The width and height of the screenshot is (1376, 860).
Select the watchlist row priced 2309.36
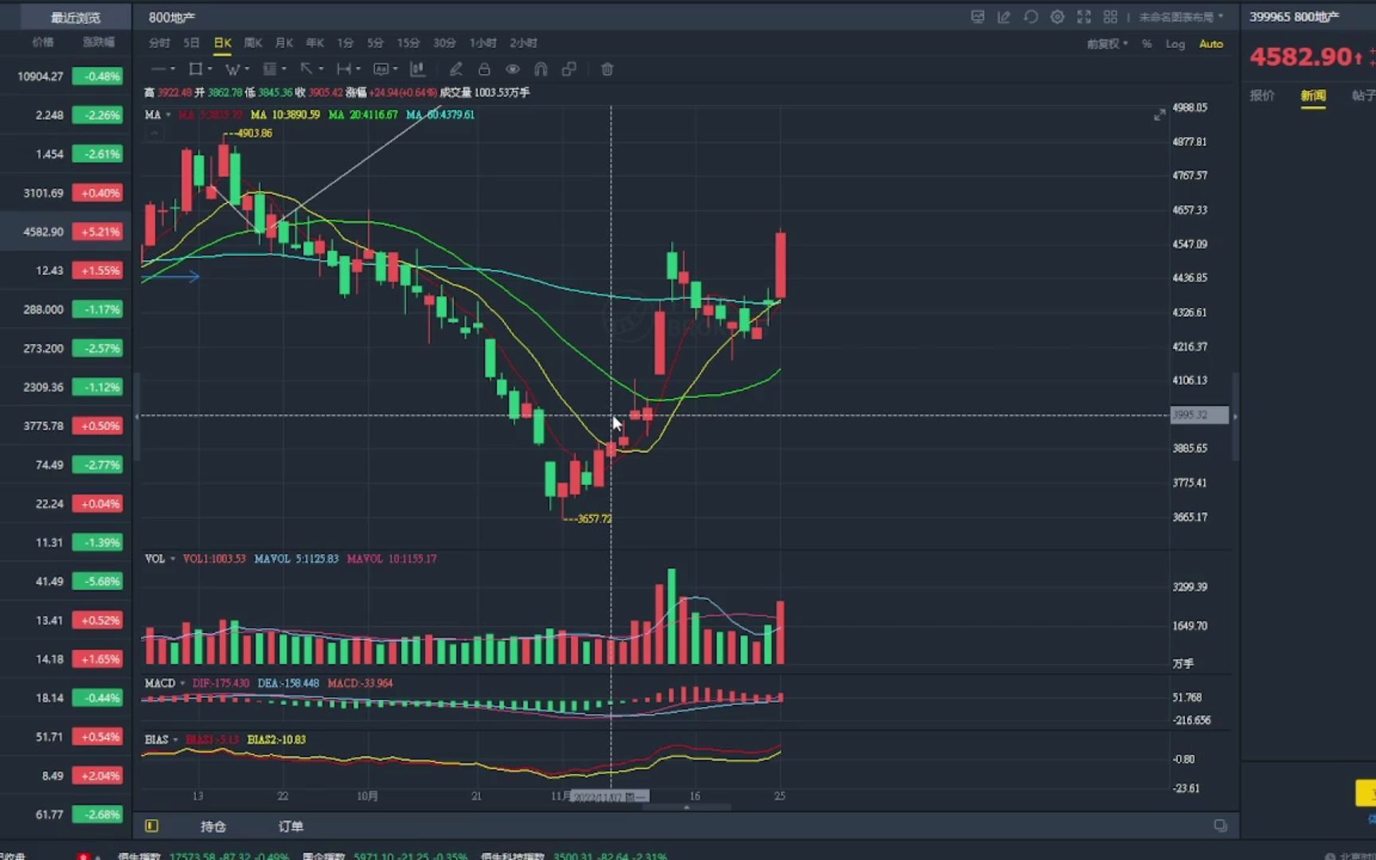65,387
